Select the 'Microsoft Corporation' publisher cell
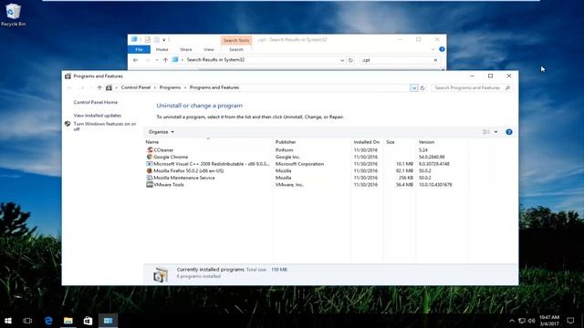This screenshot has height=328, width=584. click(x=299, y=164)
